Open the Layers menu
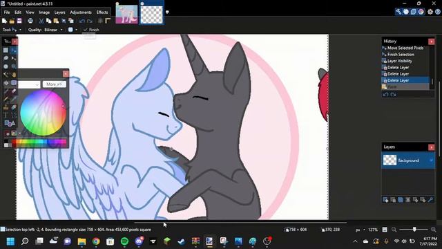 click(59, 12)
